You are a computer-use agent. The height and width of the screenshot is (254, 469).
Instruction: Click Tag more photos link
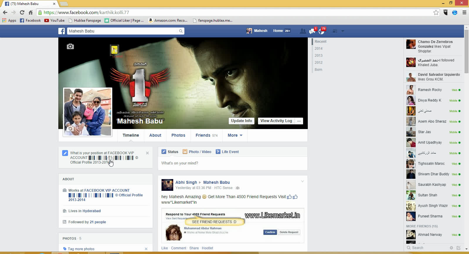(x=81, y=249)
